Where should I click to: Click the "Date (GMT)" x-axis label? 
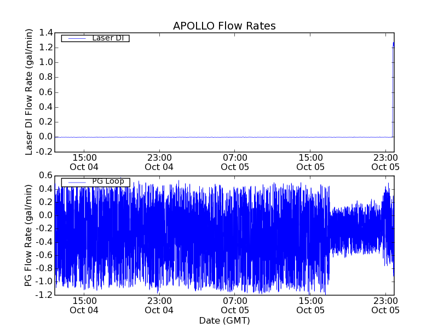pyautogui.click(x=224, y=320)
